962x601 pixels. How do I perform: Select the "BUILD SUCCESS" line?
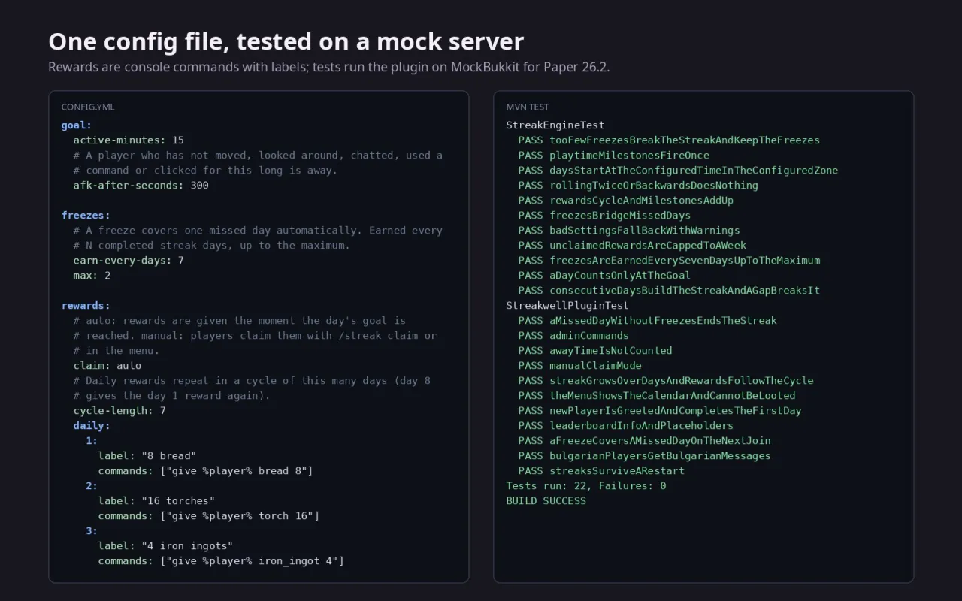[x=546, y=501]
